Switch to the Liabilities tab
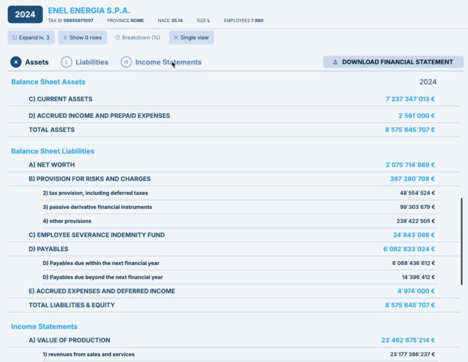468x362 pixels. (92, 62)
